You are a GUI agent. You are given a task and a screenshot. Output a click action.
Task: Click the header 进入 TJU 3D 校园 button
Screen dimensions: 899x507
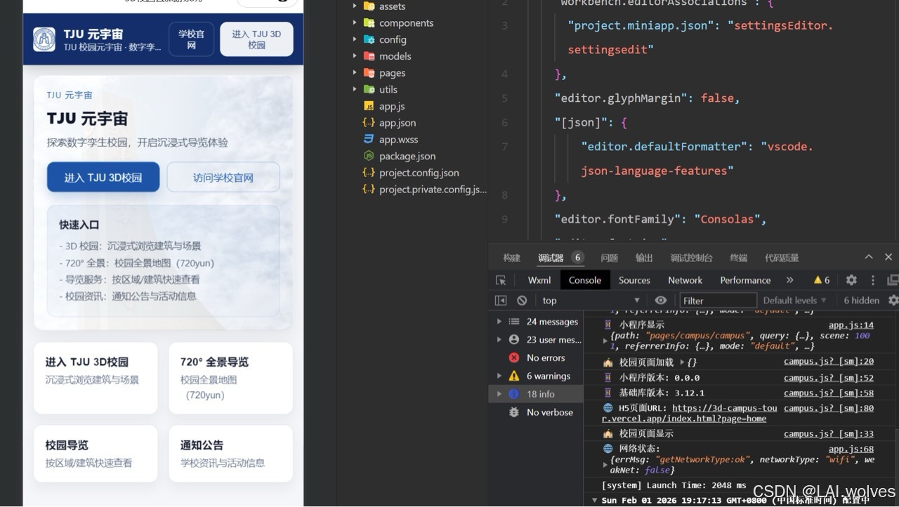(256, 39)
